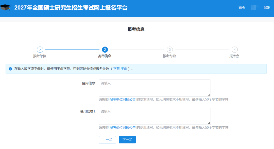This screenshot has width=274, height=149.
Task: Click the platform title 2027年全国硕士研究生招生考试网上报名平台
Action: 71,8
